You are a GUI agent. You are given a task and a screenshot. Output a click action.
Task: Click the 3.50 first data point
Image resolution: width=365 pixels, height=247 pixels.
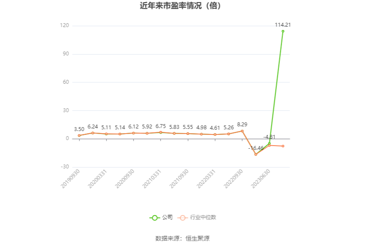click(79, 135)
